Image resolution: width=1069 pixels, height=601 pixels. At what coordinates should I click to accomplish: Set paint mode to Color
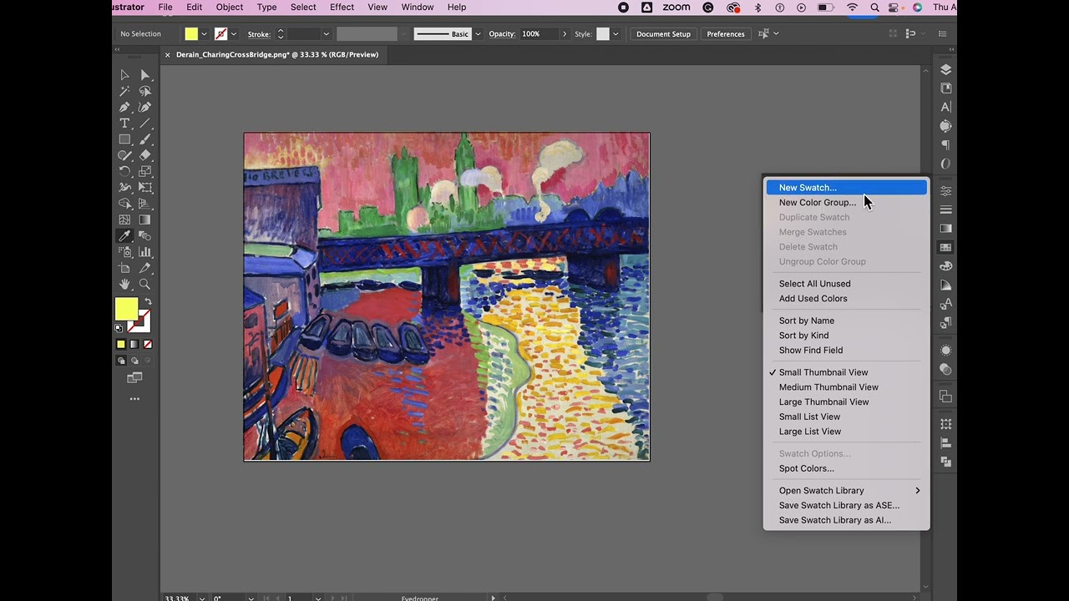tap(121, 344)
